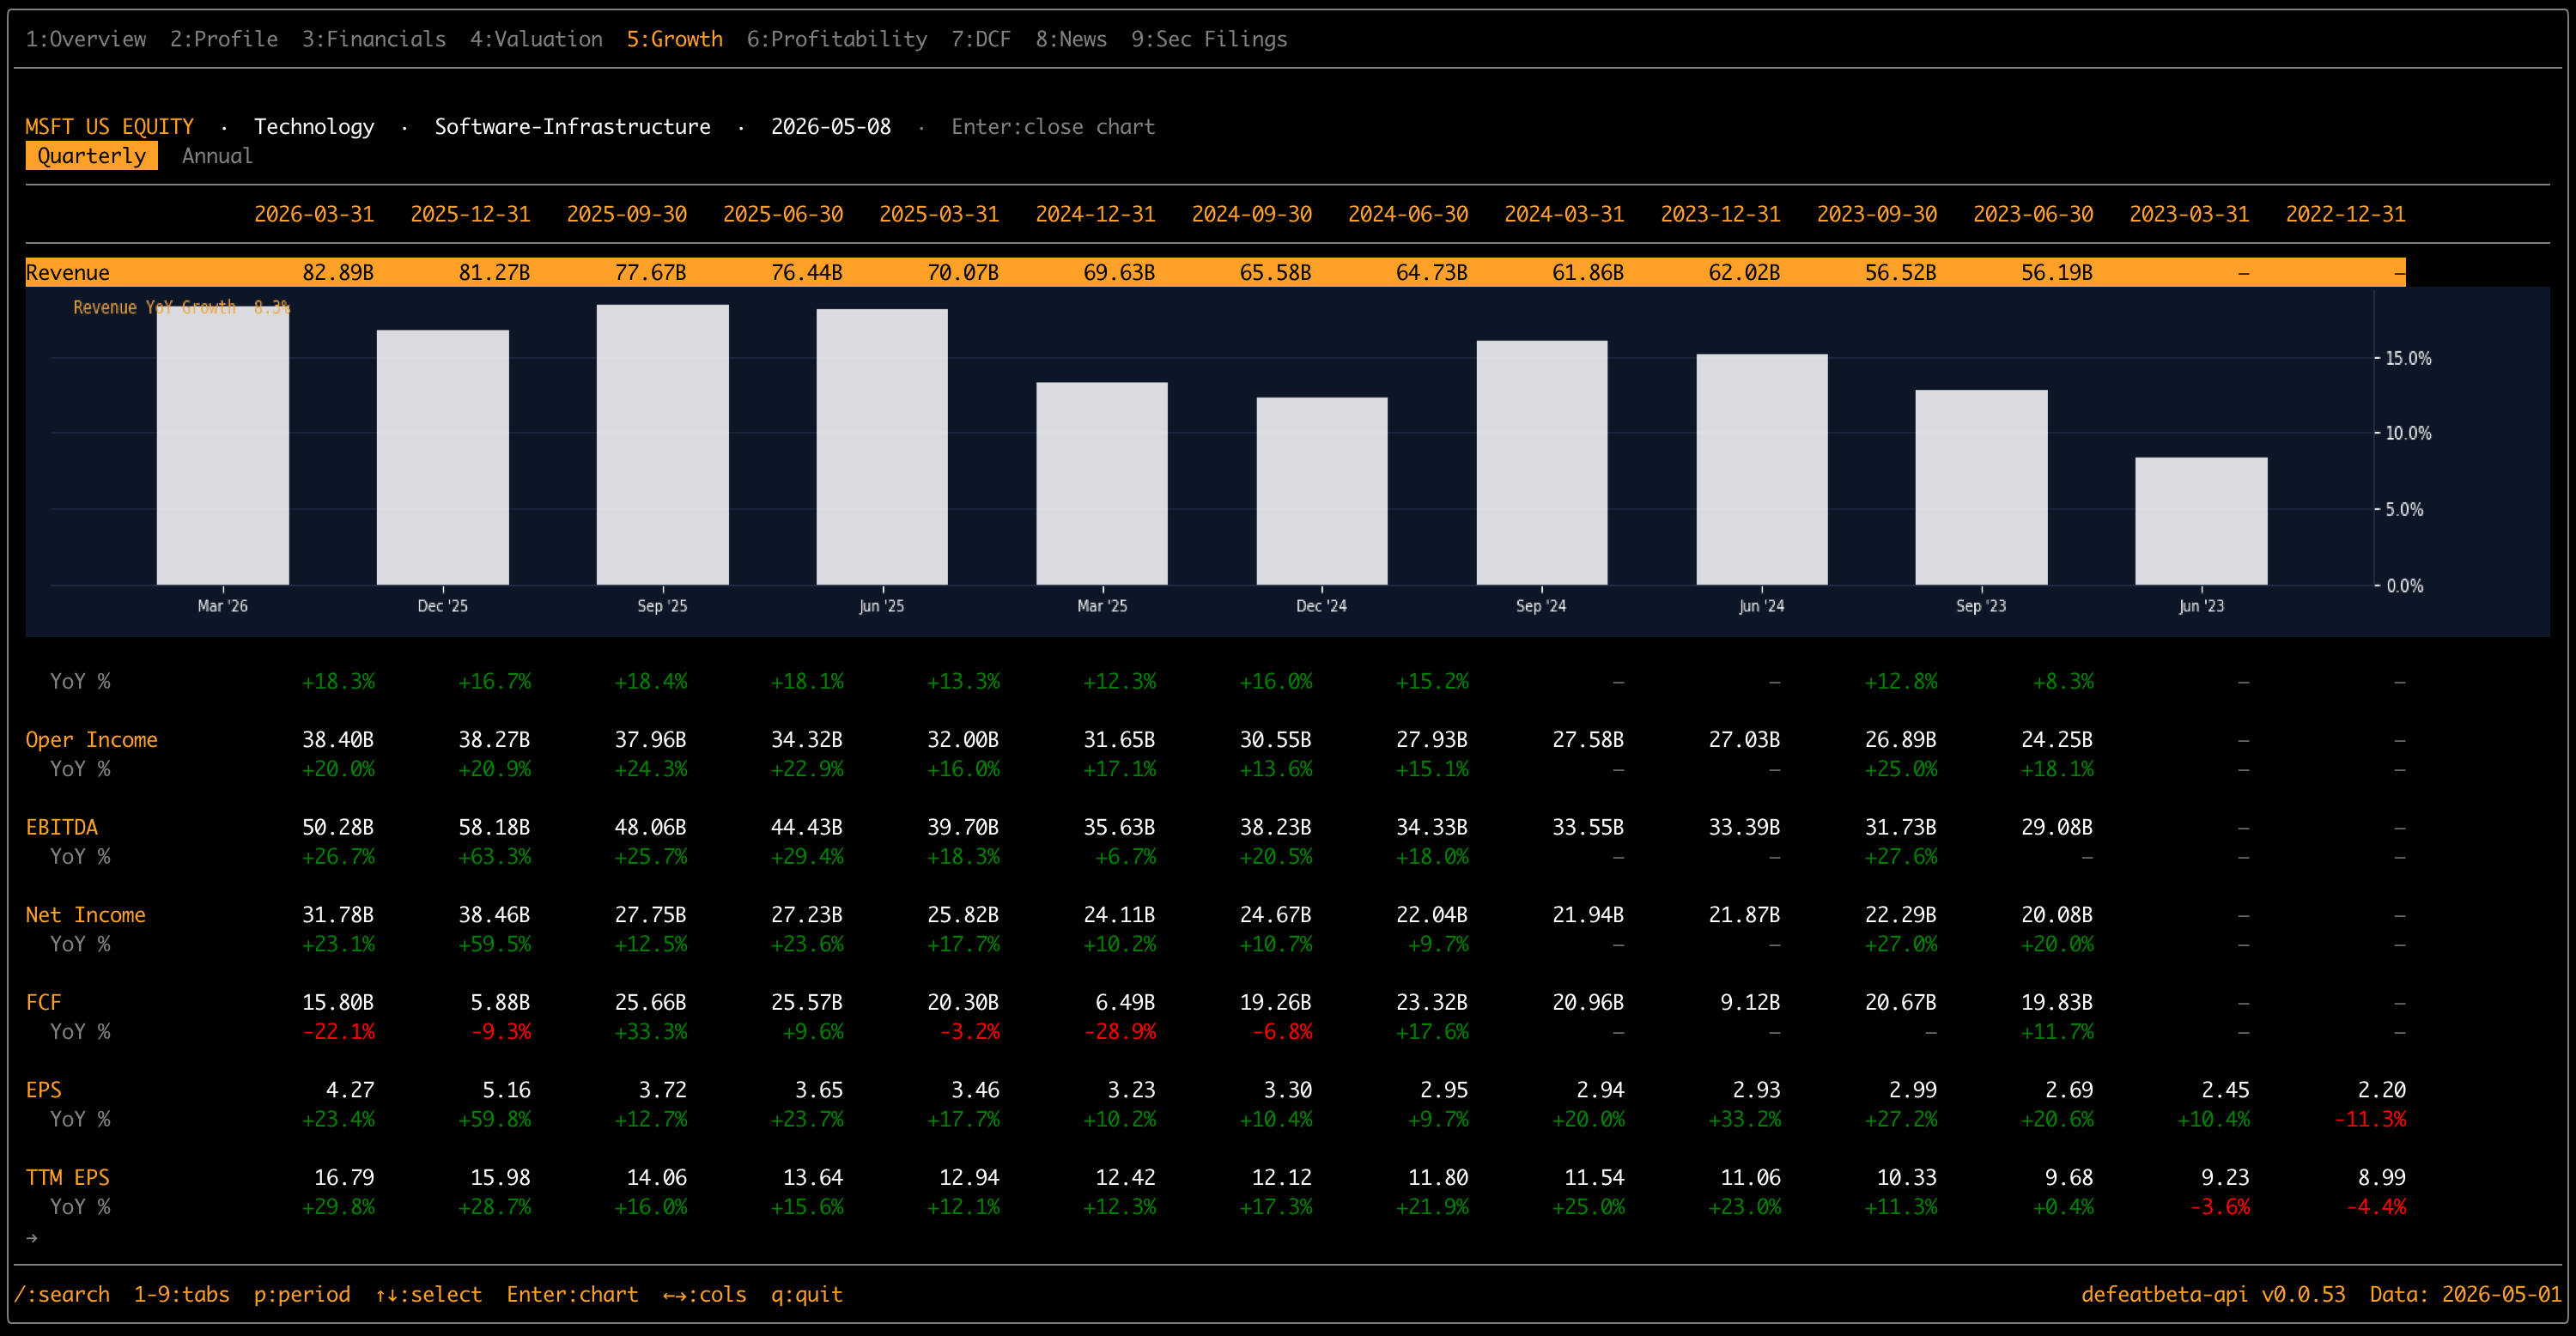The image size is (2576, 1336).
Task: Click the q:quit shortcut hint
Action: (x=807, y=1295)
